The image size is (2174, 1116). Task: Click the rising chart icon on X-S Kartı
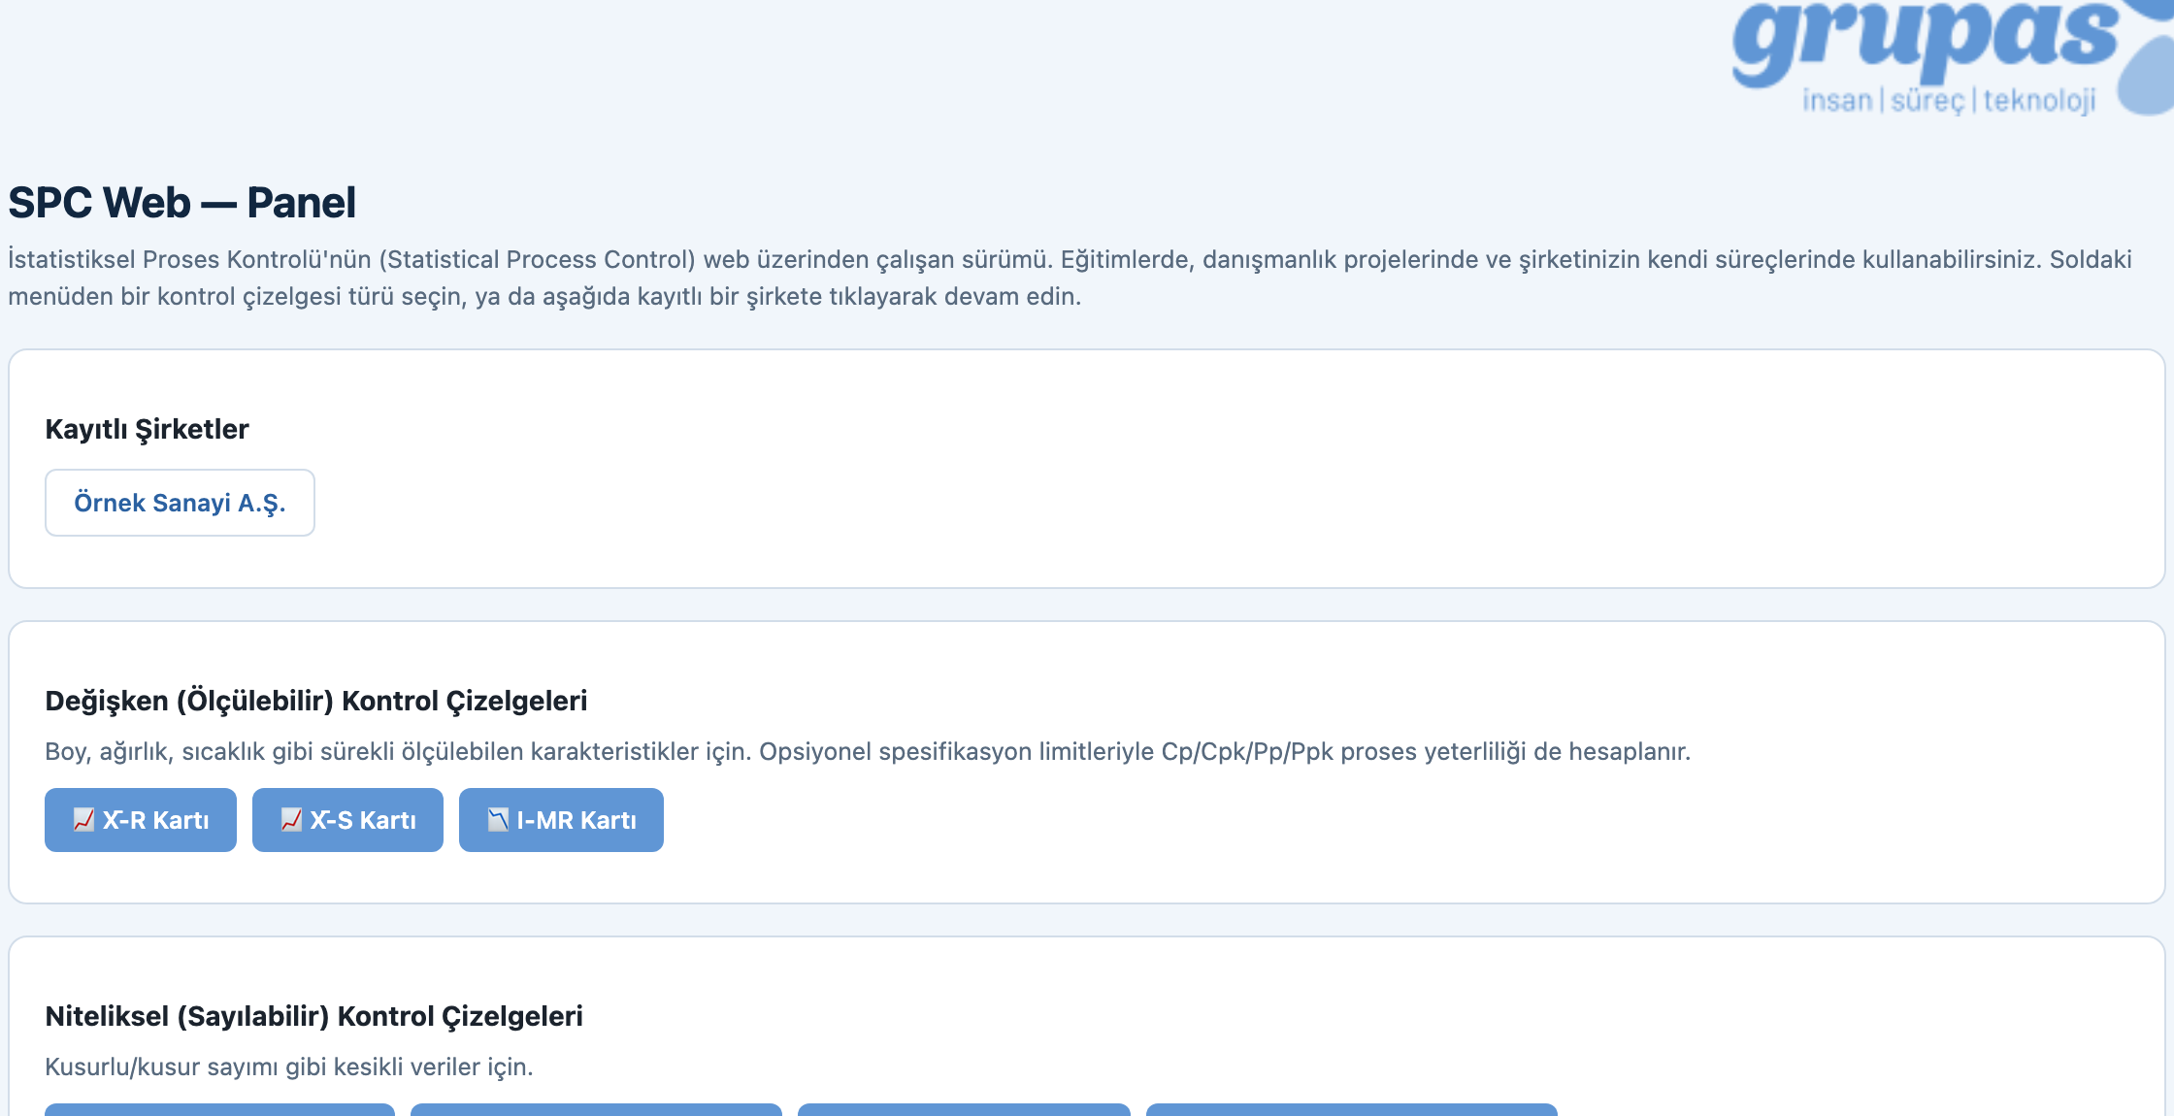pos(291,820)
